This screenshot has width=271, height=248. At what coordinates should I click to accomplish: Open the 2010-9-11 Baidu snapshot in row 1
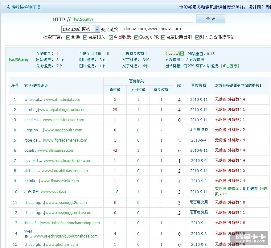(199, 100)
